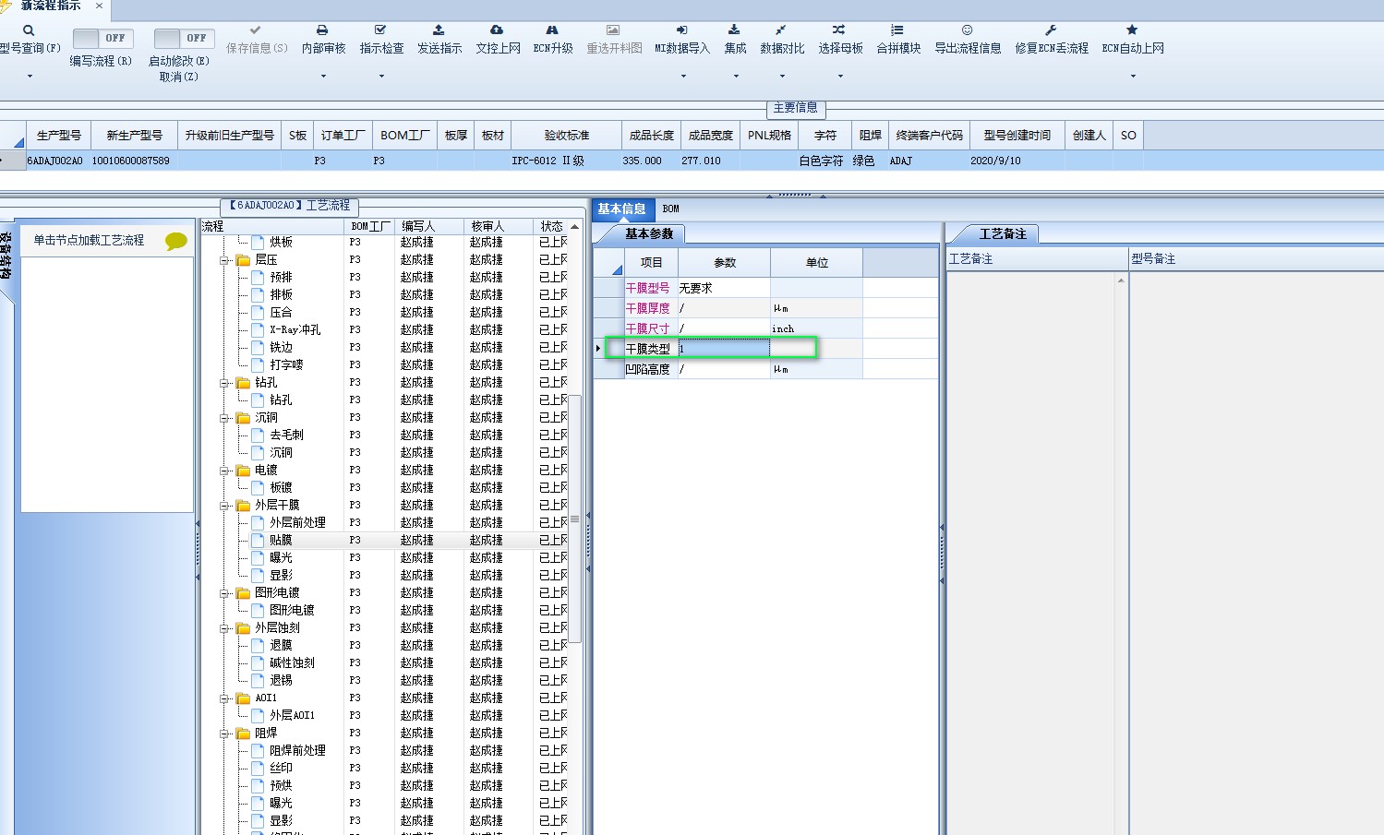Open dropdown arrow under 指示检查
This screenshot has width=1384, height=835.
[x=381, y=76]
